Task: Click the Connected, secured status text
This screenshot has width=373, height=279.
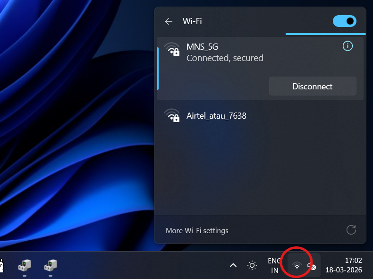Action: [x=225, y=58]
